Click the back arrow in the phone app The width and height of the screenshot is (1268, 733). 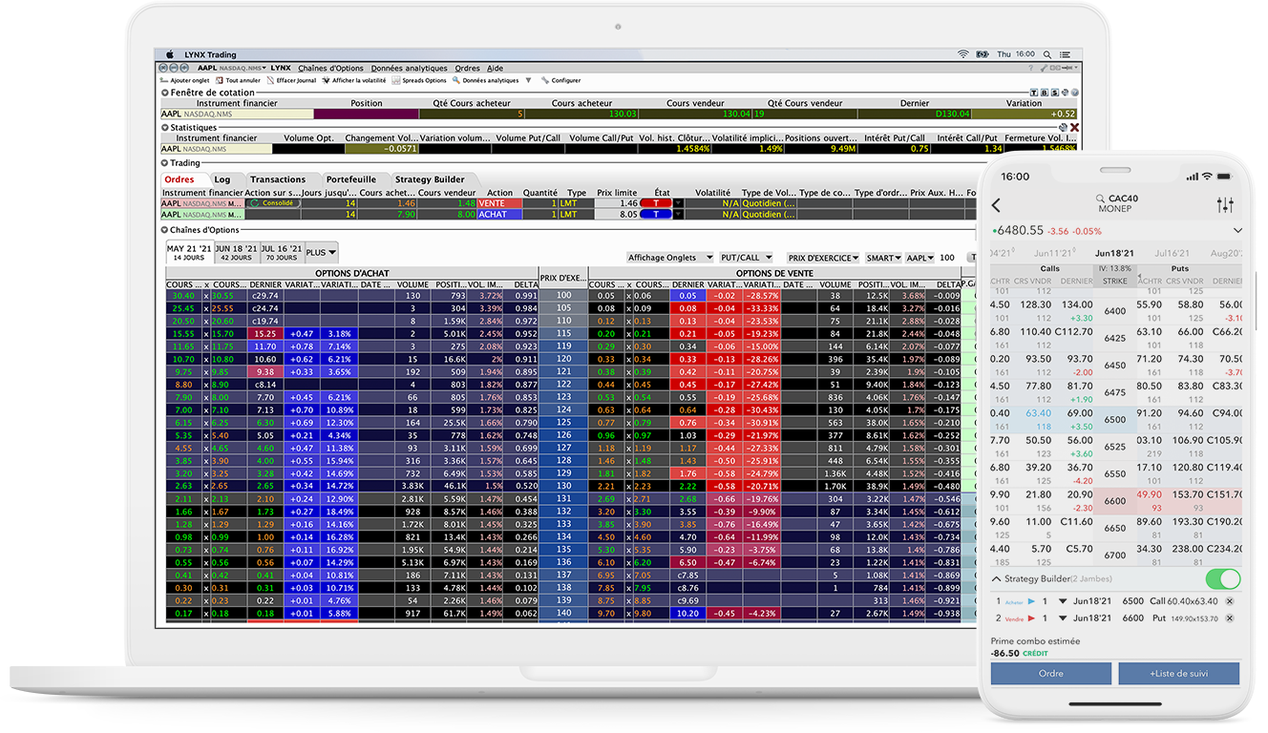tap(997, 205)
